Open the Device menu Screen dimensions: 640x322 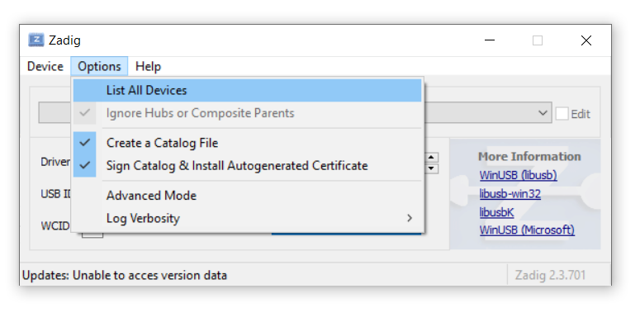tap(45, 66)
